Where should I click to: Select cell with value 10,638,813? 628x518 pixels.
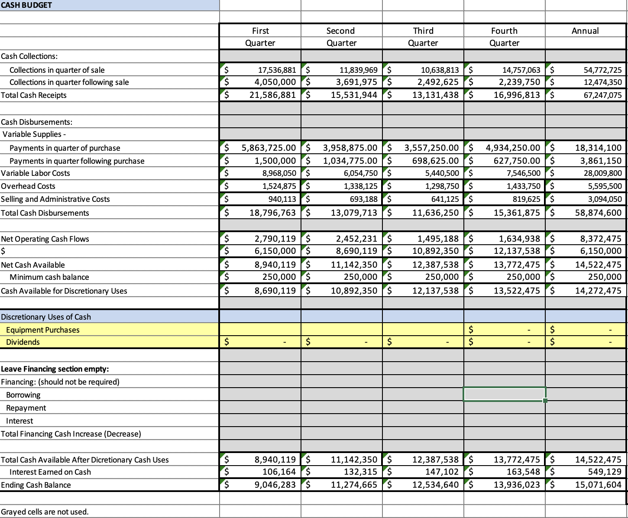tap(423, 70)
